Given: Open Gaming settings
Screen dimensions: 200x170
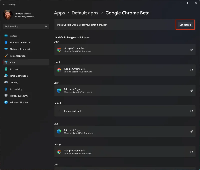Looking at the screenshot, I should point(26,82).
